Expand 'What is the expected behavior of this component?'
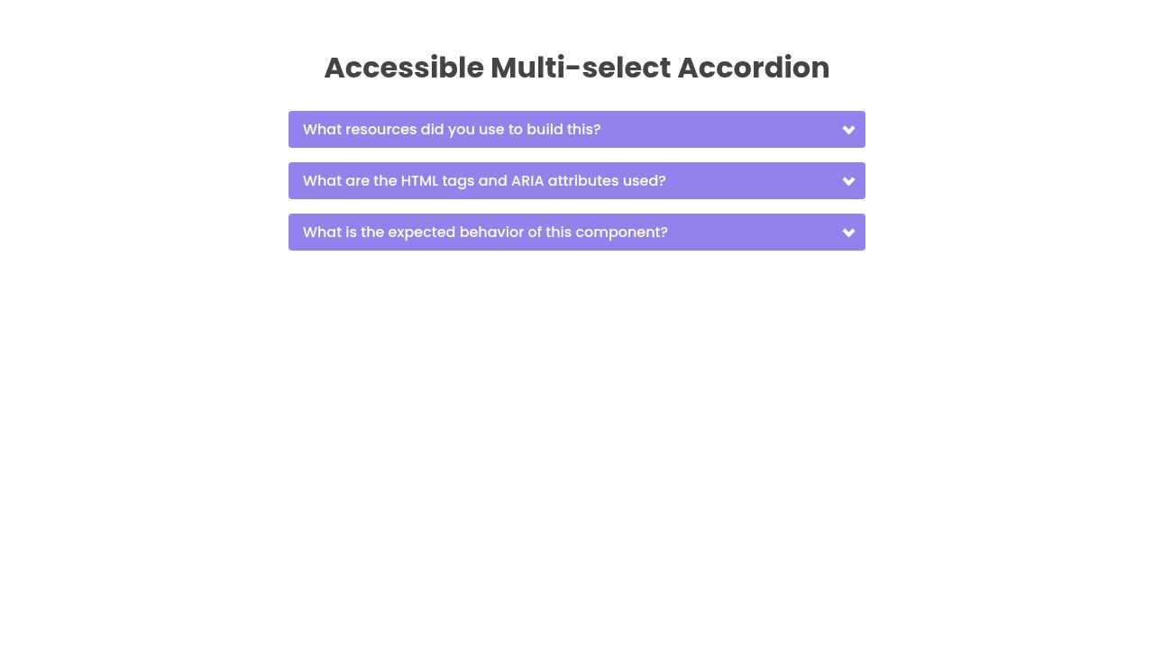Viewport: 1154px width, 649px height. coord(577,232)
